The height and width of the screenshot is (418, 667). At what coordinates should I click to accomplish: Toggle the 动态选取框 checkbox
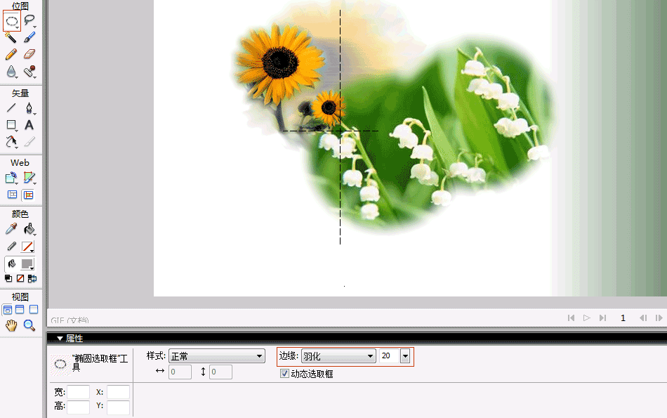click(284, 374)
